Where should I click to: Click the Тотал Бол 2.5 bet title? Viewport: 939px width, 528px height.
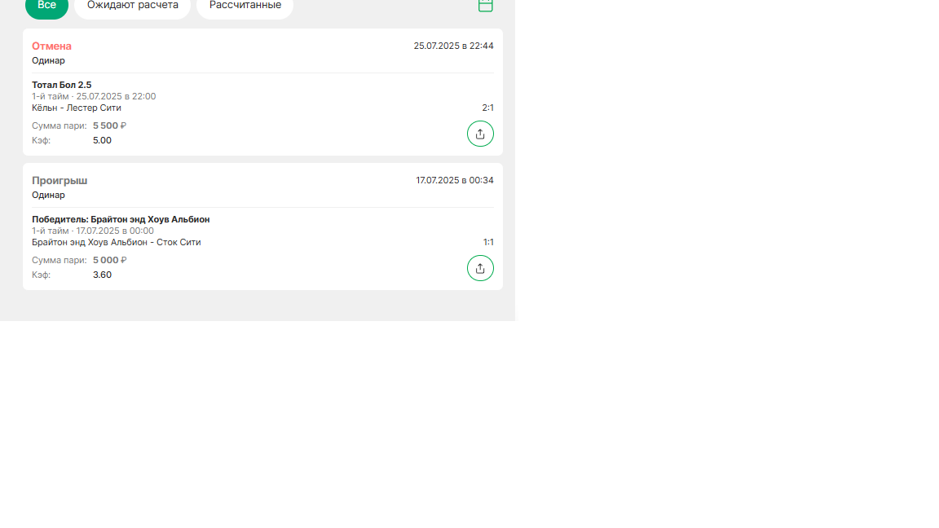pos(62,85)
